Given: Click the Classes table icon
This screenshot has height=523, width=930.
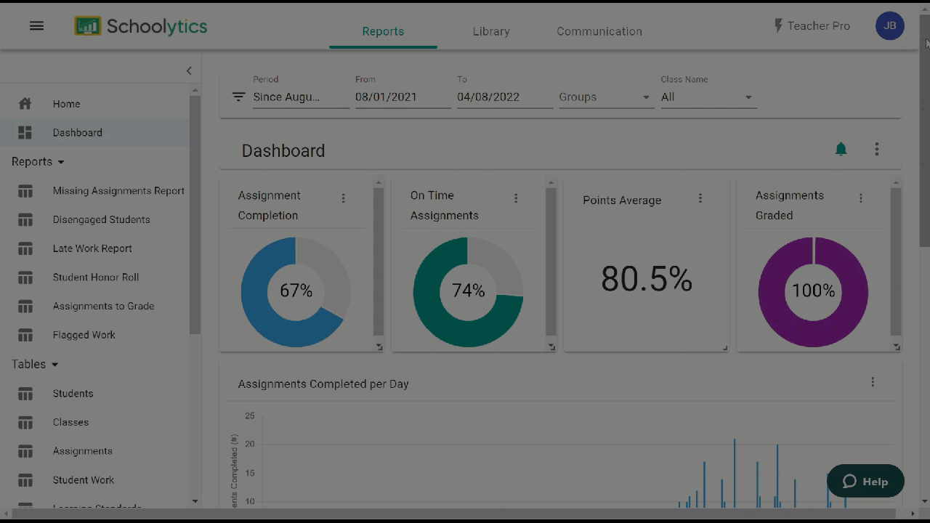Looking at the screenshot, I should tap(25, 422).
